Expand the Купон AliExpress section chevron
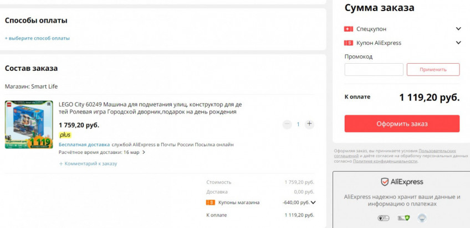 coord(458,43)
